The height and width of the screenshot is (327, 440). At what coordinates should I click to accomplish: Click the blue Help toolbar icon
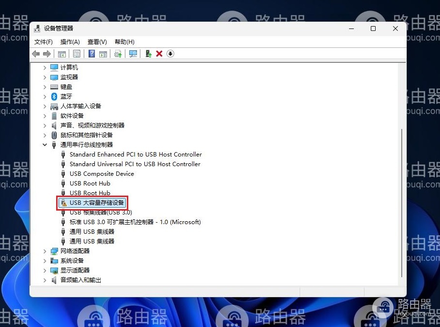[92, 54]
